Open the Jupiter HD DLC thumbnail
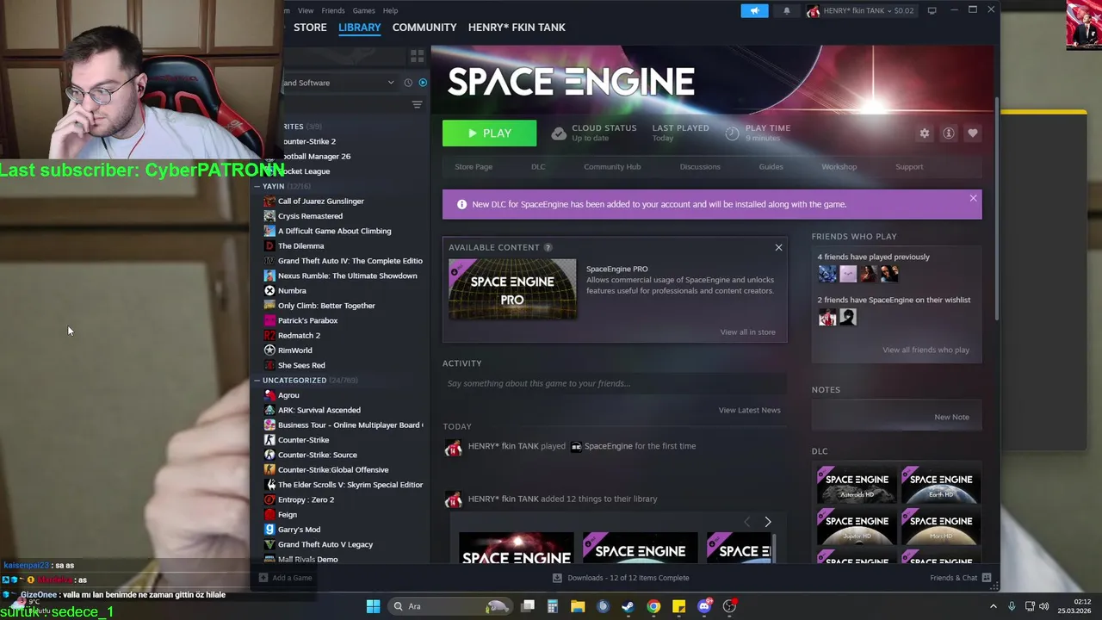The image size is (1102, 620). [x=857, y=526]
